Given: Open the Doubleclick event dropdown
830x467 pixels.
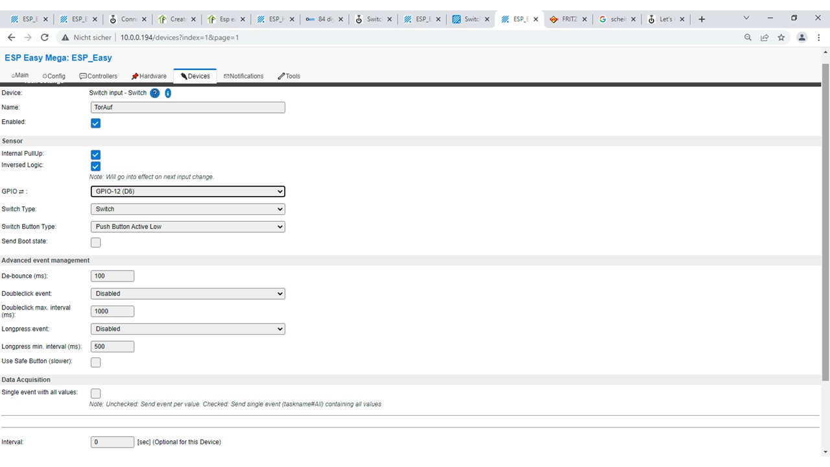Looking at the screenshot, I should coord(188,293).
